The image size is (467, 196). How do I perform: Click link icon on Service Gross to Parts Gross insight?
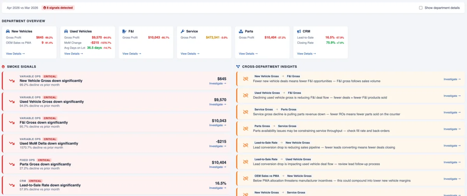click(x=246, y=112)
